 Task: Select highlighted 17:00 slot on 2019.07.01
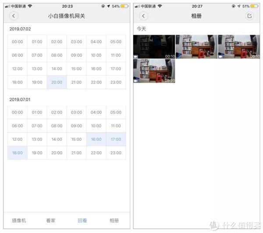pos(116,139)
